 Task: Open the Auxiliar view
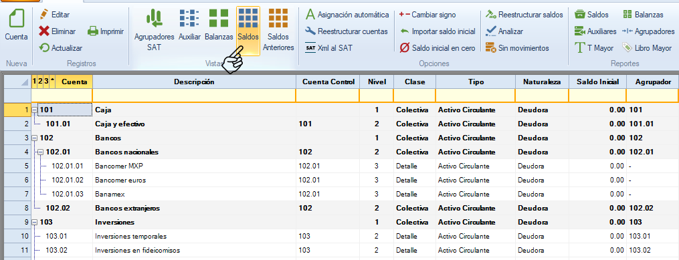[189, 25]
